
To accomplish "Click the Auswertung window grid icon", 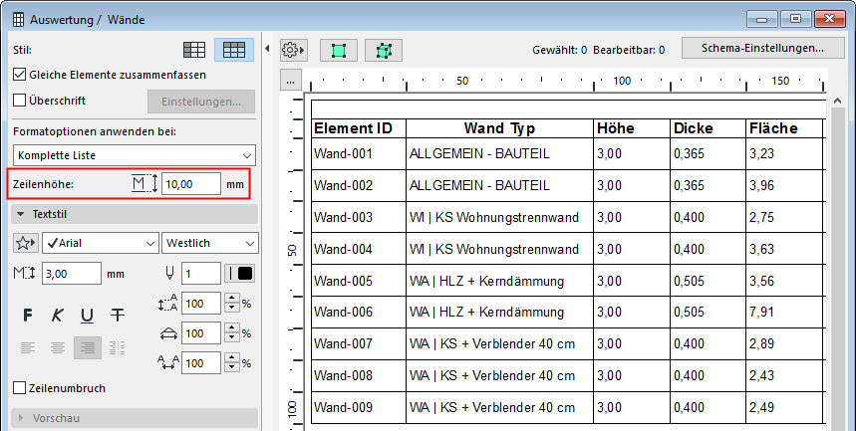I will pos(19,20).
